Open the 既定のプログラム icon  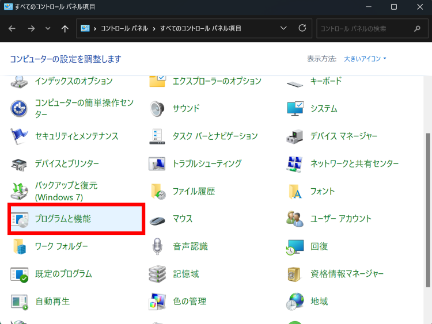(x=19, y=275)
